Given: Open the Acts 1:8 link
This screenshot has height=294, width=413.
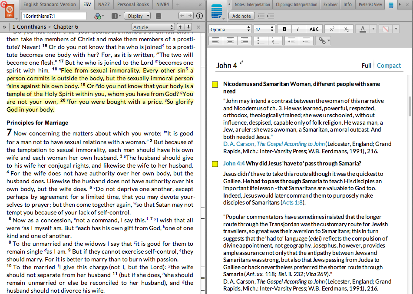Looking at the screenshot, I should click(x=292, y=202).
